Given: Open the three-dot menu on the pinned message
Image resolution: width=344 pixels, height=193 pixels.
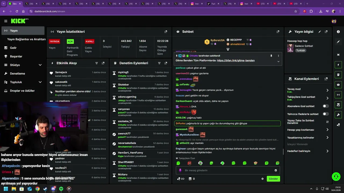Looking at the screenshot, I should tap(278, 56).
